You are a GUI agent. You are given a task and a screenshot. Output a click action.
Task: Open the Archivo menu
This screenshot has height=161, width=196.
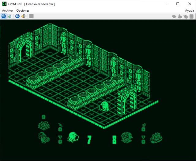[7, 10]
